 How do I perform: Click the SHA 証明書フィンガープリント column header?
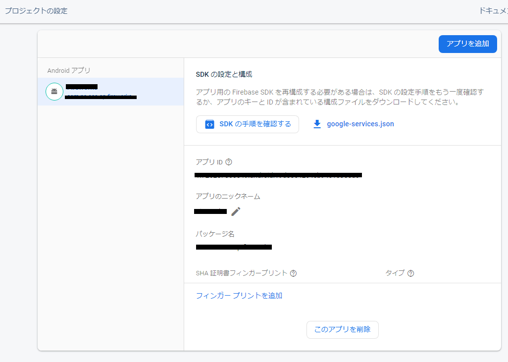241,273
